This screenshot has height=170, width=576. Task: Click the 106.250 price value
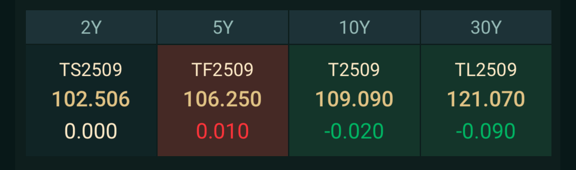[222, 99]
